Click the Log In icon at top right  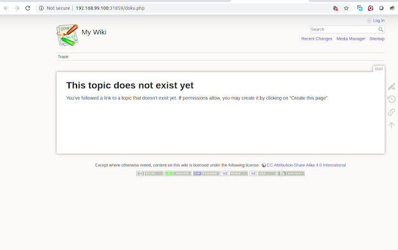point(369,20)
